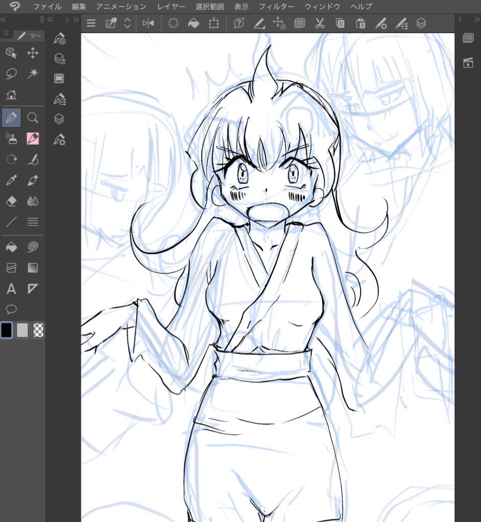Select the Text A tool

click(11, 289)
